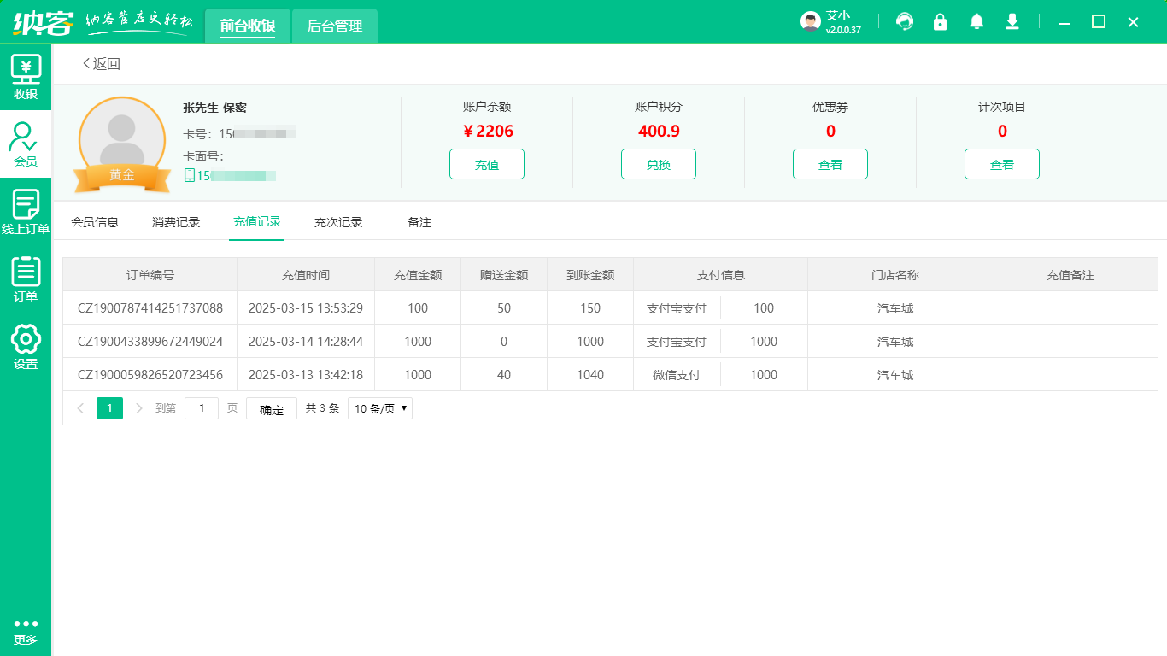Click the ¥2206 account balance link
1167x656 pixels.
[487, 131]
